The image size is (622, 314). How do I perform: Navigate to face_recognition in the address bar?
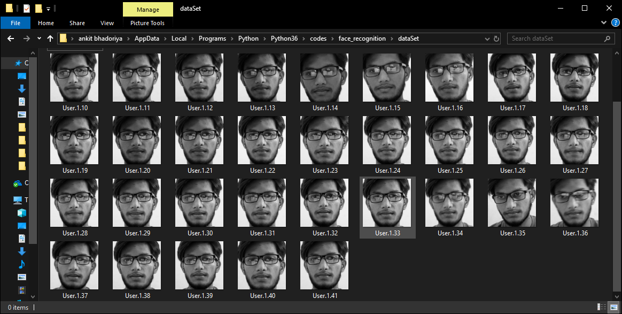362,39
